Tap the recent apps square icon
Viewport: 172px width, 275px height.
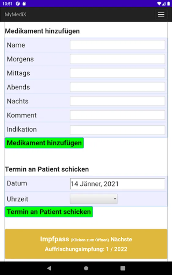pyautogui.click(x=123, y=268)
